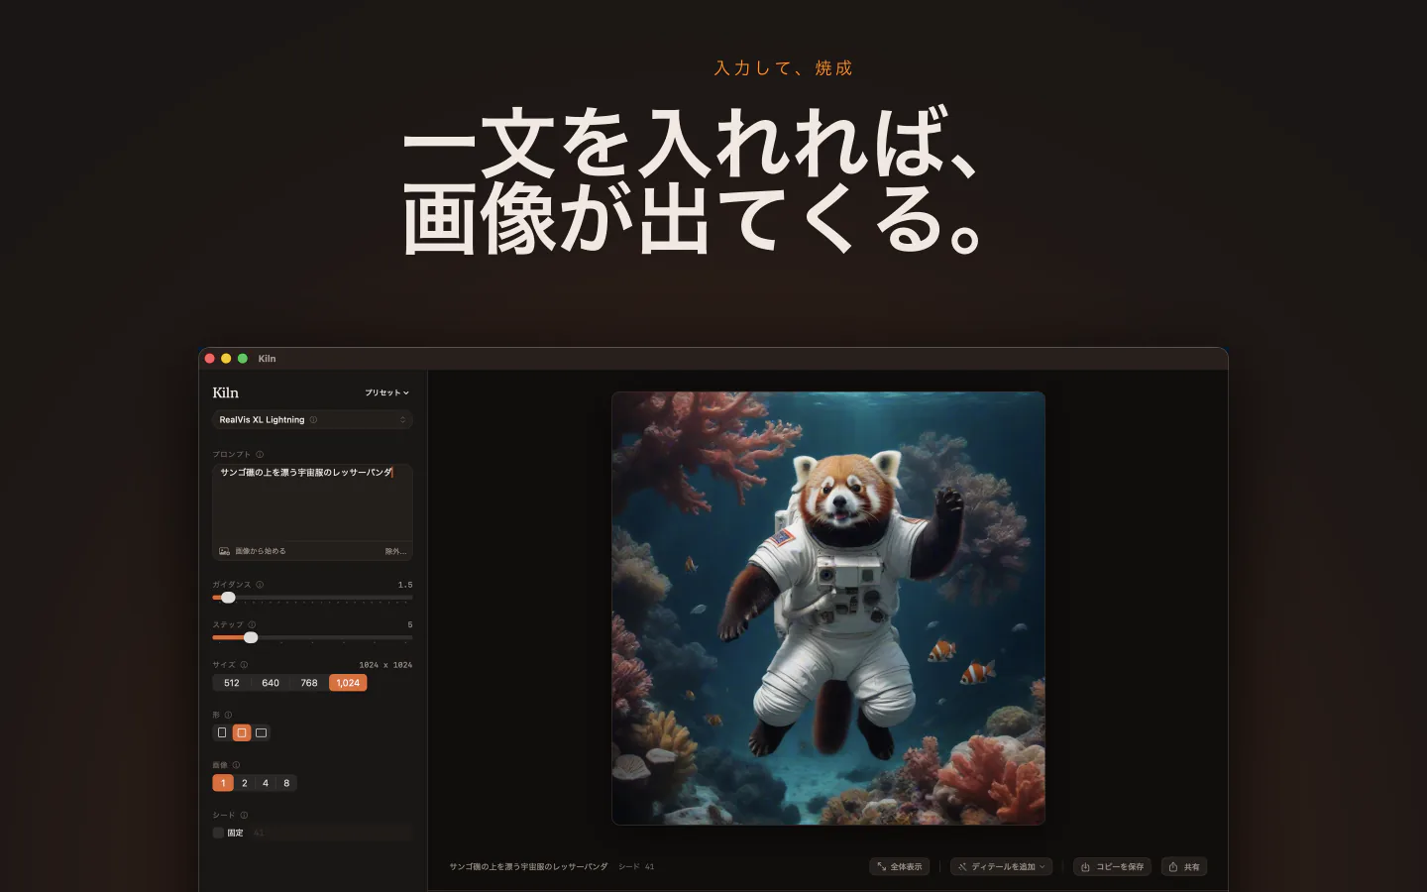Screen dimensions: 1427x892
Task: Click the 1024 x 1024 size readout
Action: point(385,665)
